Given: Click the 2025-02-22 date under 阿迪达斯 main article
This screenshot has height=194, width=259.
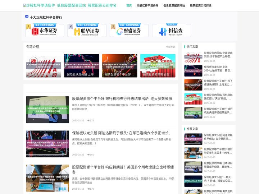Looking at the screenshot, I should [x=78, y=154].
